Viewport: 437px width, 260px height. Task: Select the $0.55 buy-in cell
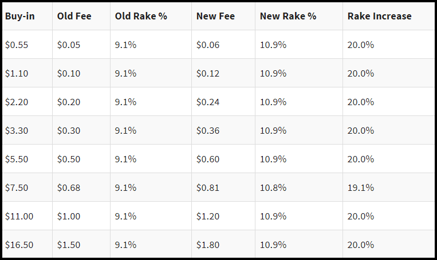coord(27,45)
